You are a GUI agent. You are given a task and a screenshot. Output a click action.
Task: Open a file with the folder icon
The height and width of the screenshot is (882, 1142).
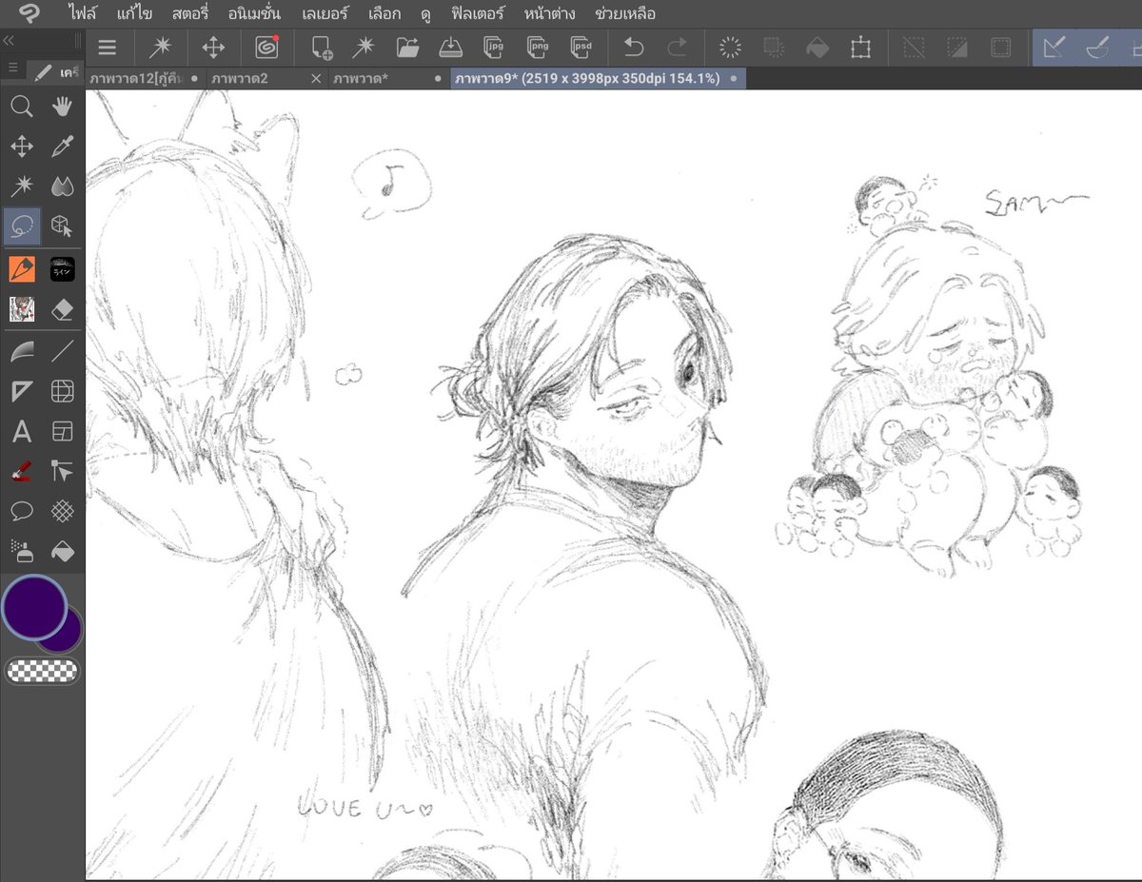[x=408, y=48]
